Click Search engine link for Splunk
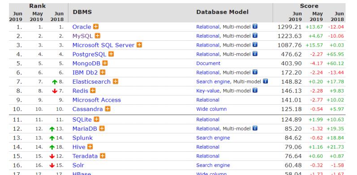 click(x=213, y=138)
